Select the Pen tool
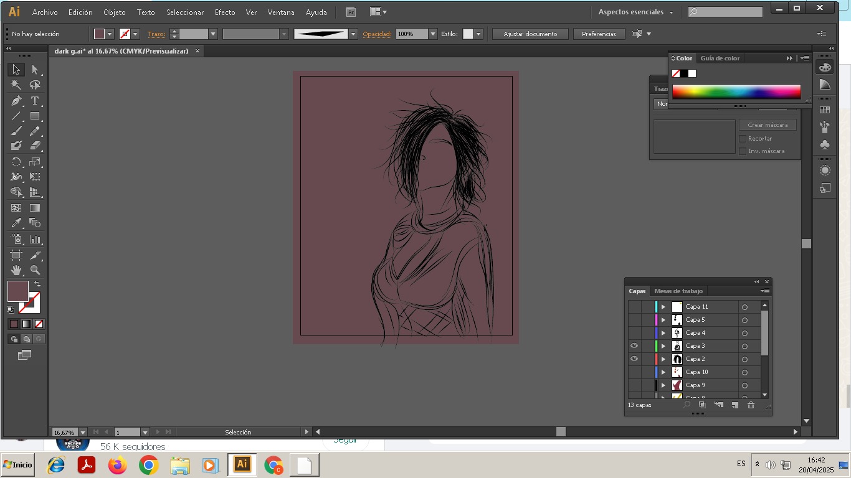The height and width of the screenshot is (478, 851). [16, 101]
